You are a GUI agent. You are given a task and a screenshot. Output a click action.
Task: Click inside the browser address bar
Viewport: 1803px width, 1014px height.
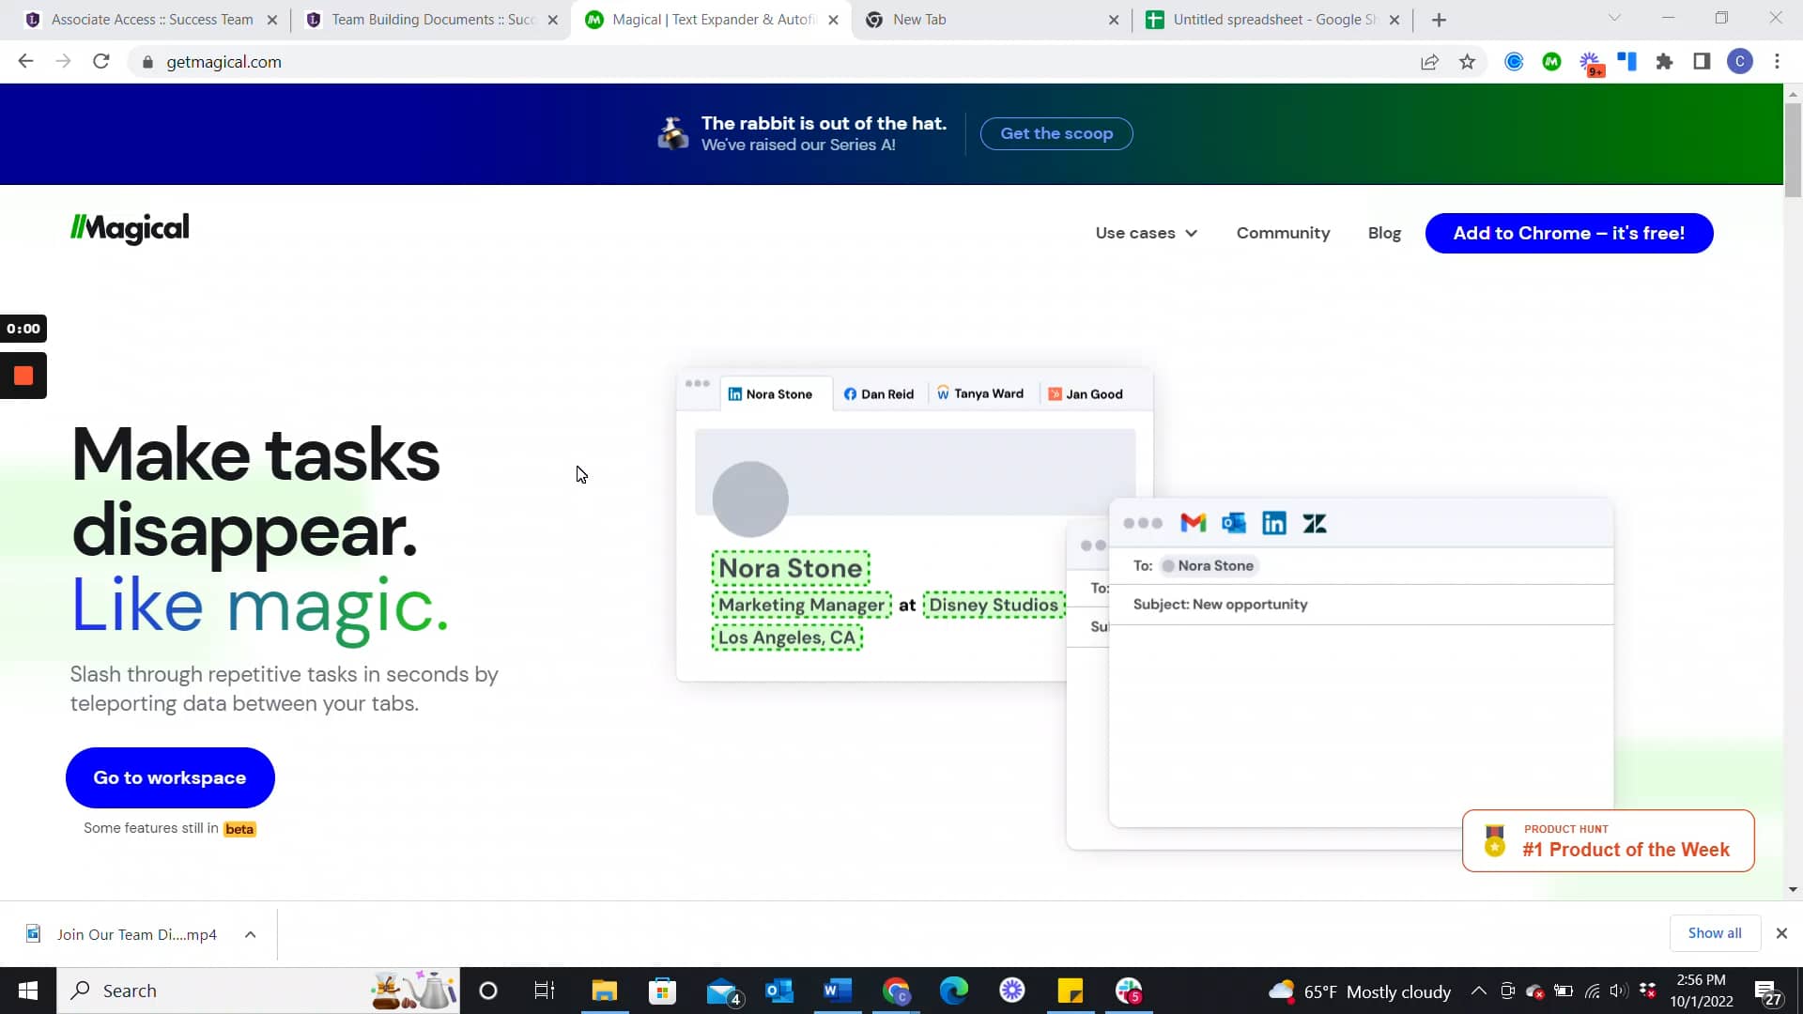pyautogui.click(x=657, y=62)
